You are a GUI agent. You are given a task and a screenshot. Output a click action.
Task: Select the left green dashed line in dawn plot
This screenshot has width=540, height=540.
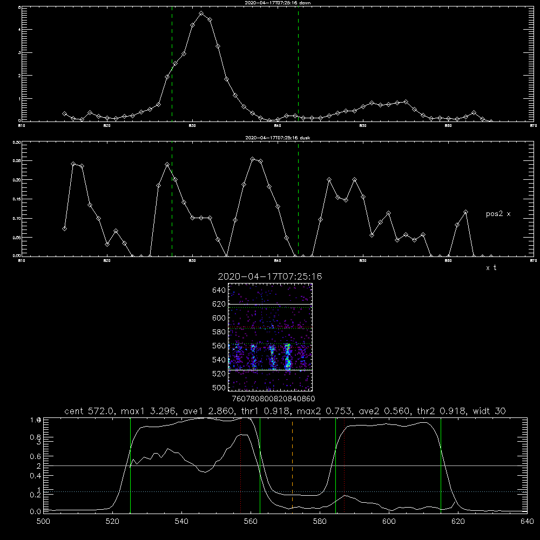click(x=172, y=64)
